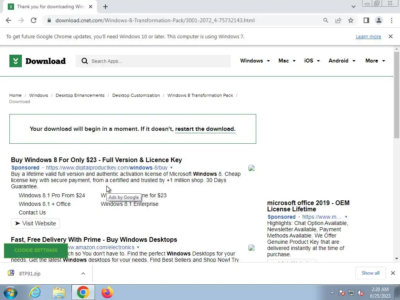
Task: Expand the Android menu dropdown
Action: pyautogui.click(x=342, y=61)
